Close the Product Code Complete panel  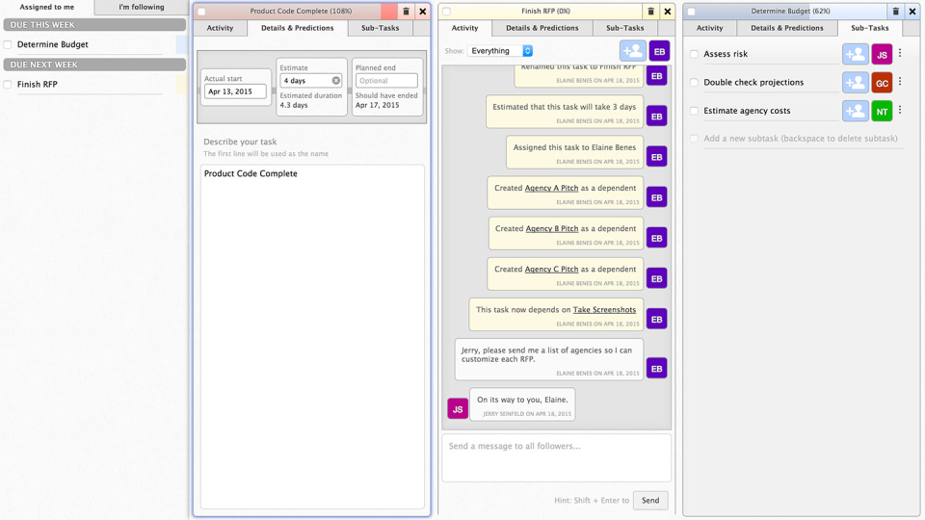click(x=422, y=12)
